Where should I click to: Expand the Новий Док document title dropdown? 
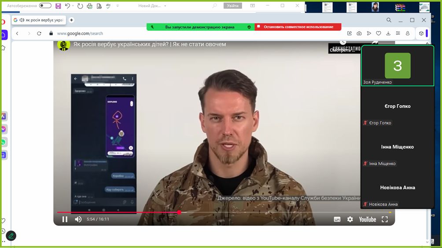165,6
